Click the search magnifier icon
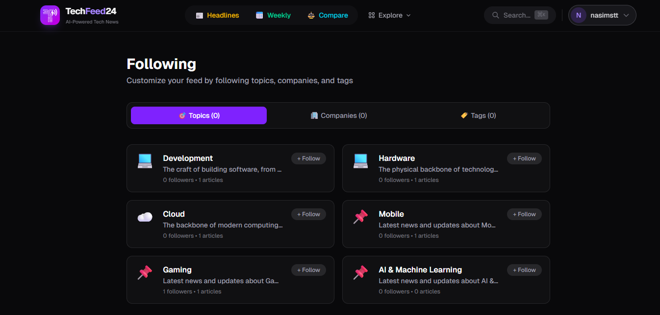 point(495,15)
